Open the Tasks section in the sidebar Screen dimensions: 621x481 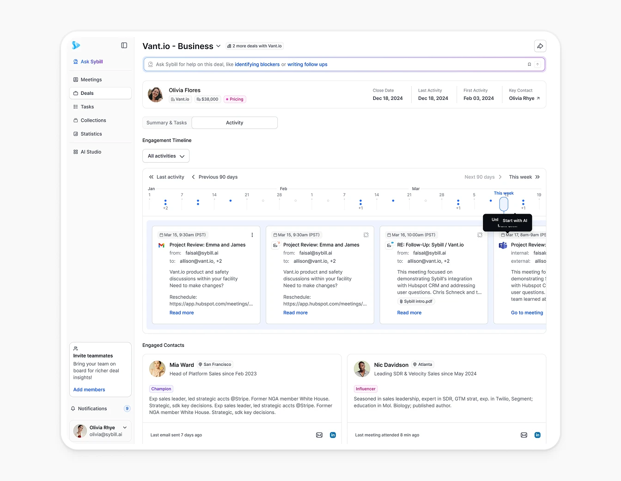(x=87, y=106)
